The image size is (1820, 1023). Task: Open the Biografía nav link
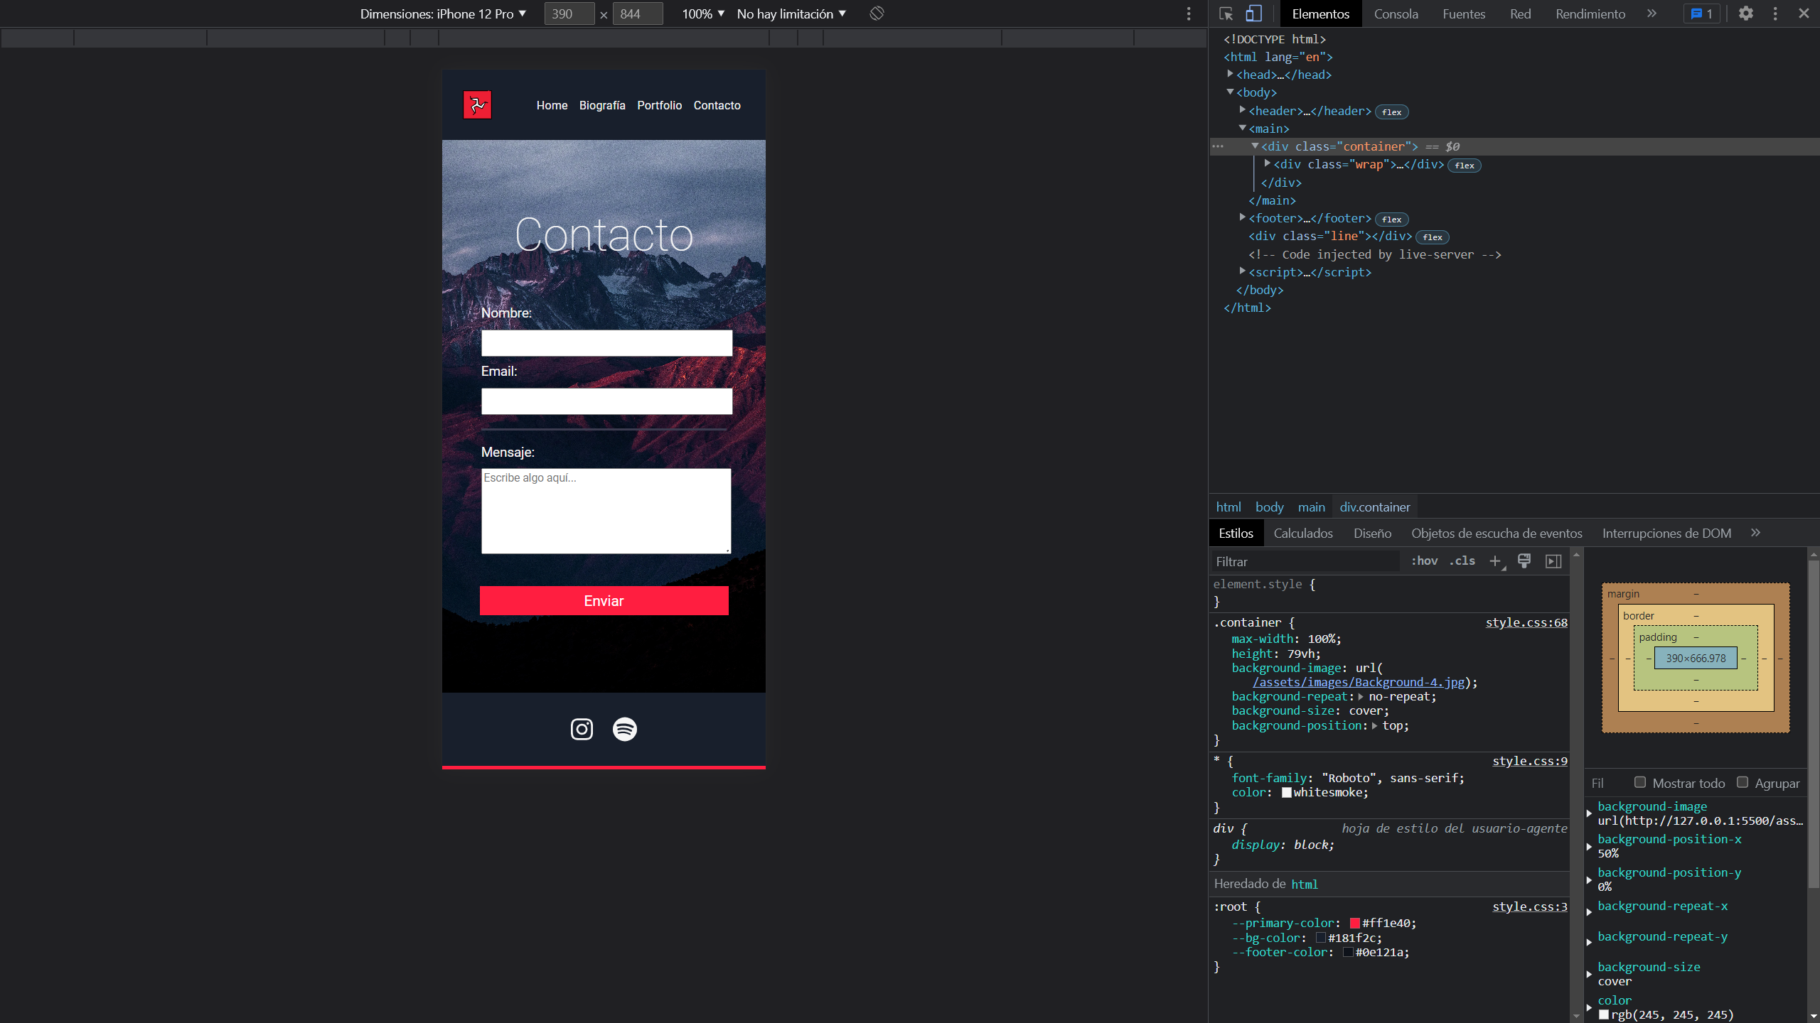pyautogui.click(x=602, y=105)
